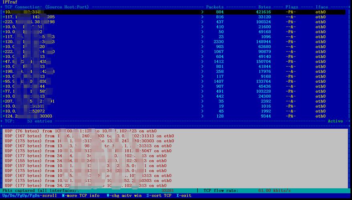The image size is (352, 200).
Task: Click the bytes value 49168
Action: (x=265, y=32)
